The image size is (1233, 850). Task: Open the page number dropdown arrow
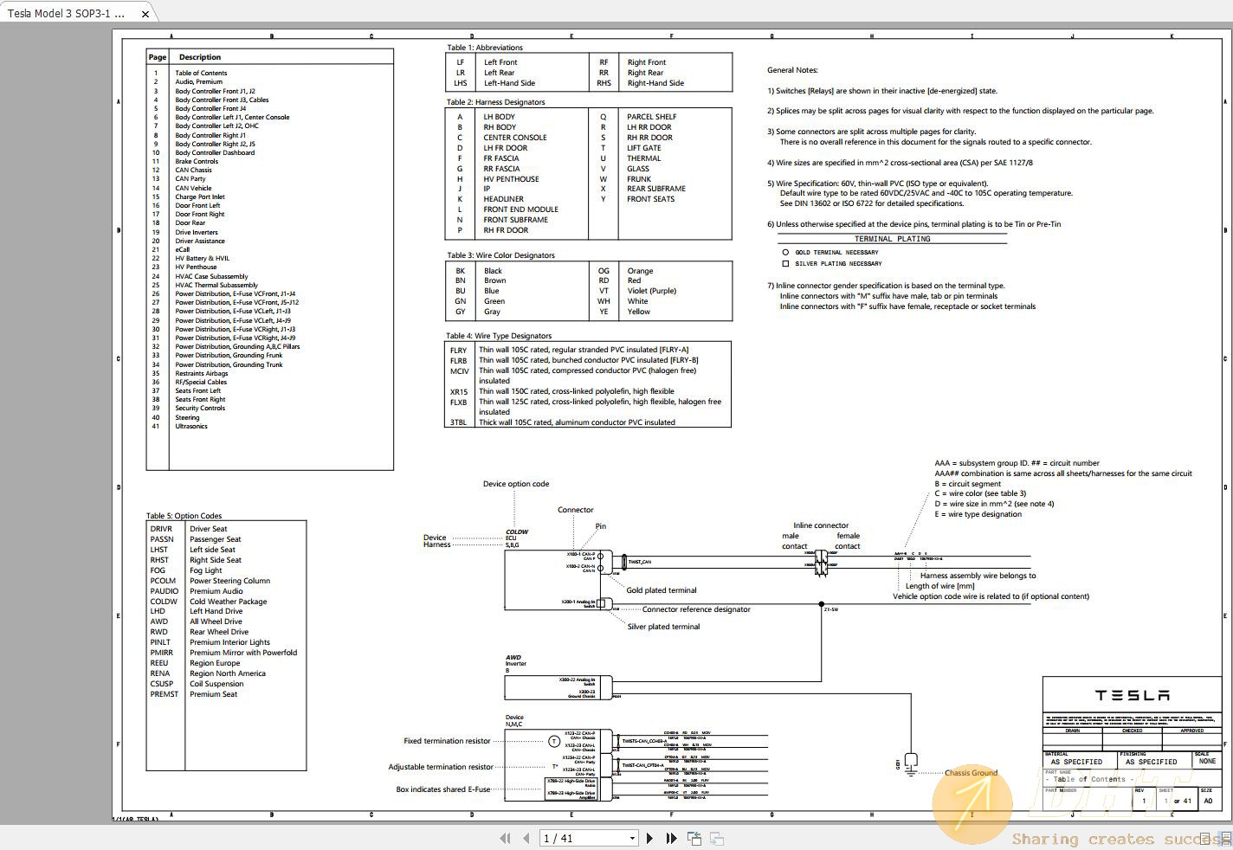click(x=632, y=838)
